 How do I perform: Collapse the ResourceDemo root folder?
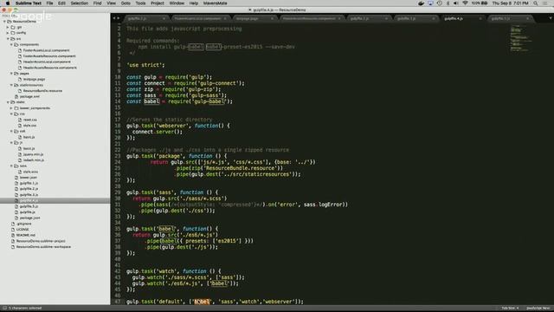point(4,22)
